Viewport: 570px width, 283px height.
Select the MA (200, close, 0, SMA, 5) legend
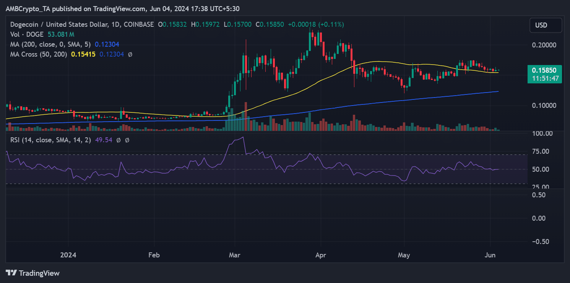pos(51,44)
